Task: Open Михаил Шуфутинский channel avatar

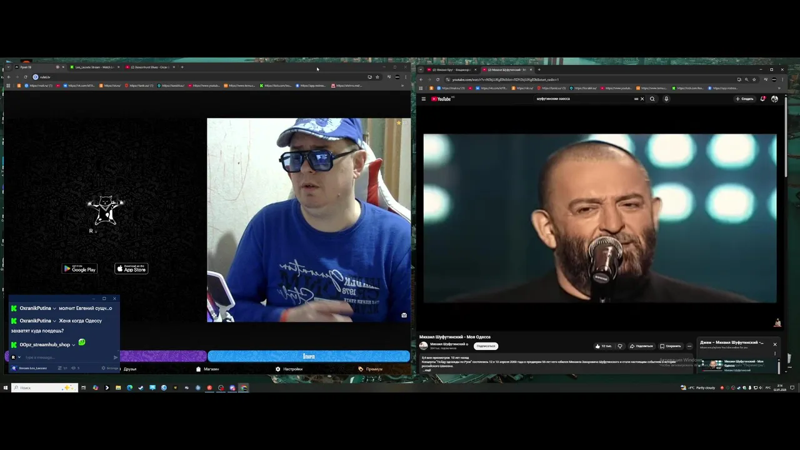Action: point(423,346)
